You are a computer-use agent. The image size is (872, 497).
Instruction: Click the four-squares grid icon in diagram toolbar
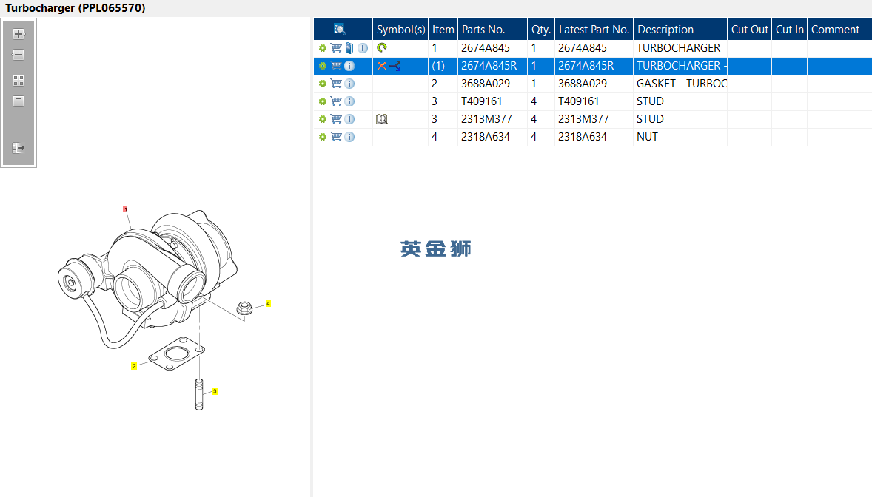click(x=19, y=81)
